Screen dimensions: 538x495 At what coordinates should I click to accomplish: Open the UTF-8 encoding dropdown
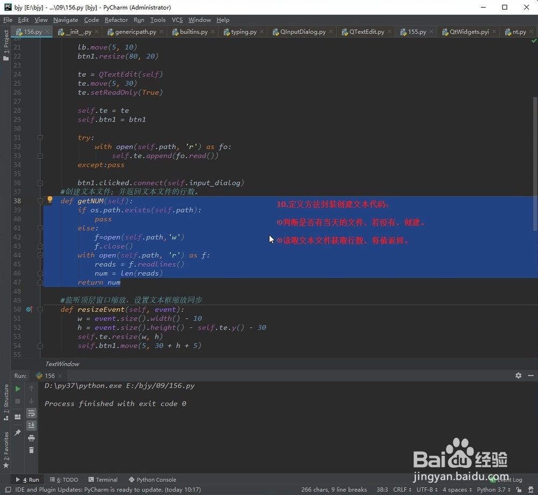[427, 490]
